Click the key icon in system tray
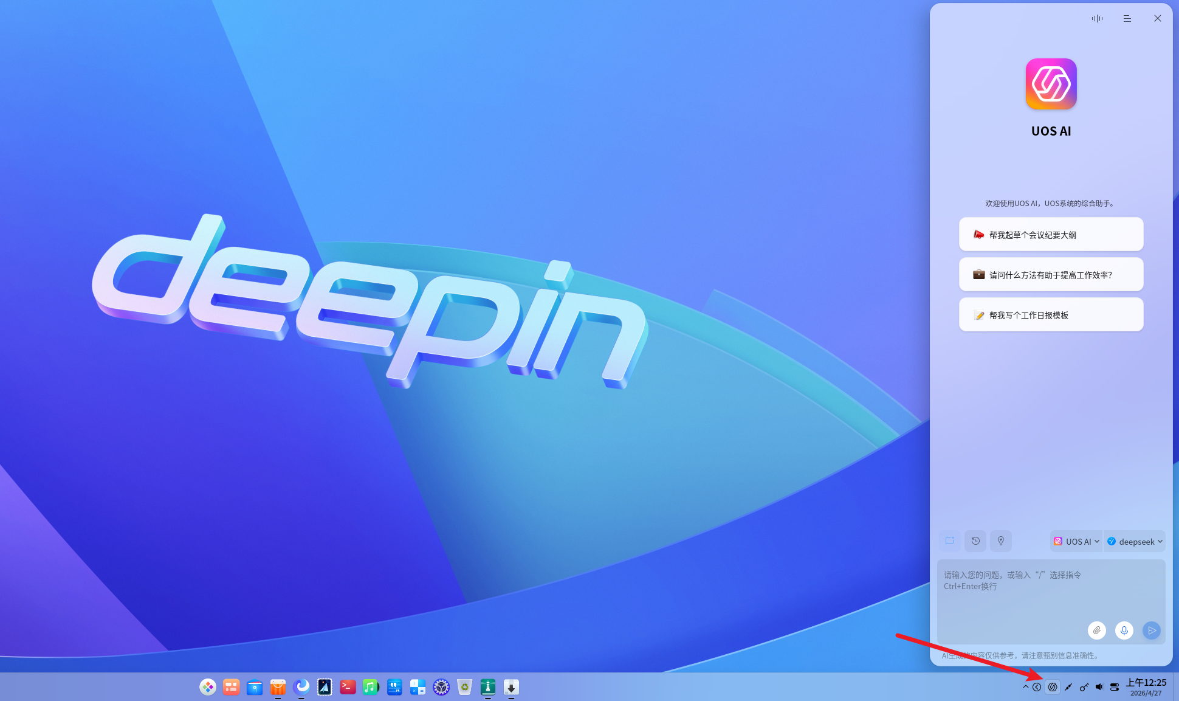Image resolution: width=1179 pixels, height=701 pixels. [1084, 687]
